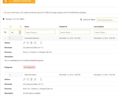Duplicate the Staff Information table

[x=28, y=79]
